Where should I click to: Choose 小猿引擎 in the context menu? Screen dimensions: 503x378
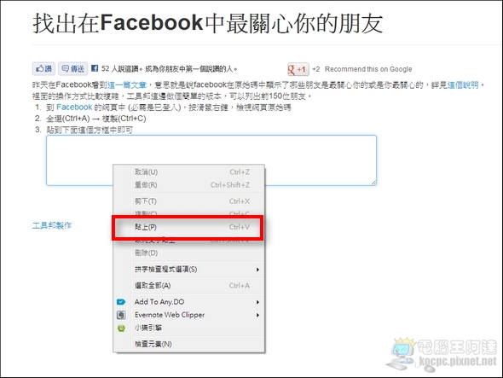pos(192,328)
